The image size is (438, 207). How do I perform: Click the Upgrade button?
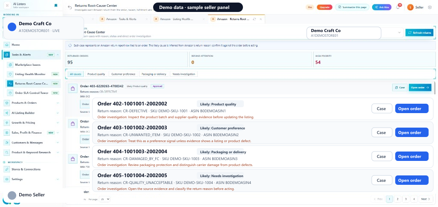(x=324, y=7)
